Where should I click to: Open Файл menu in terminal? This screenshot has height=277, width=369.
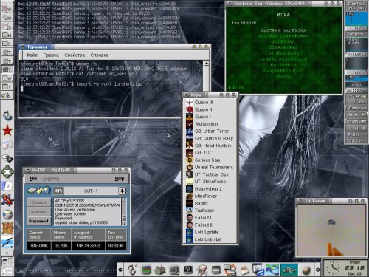[x=32, y=55]
